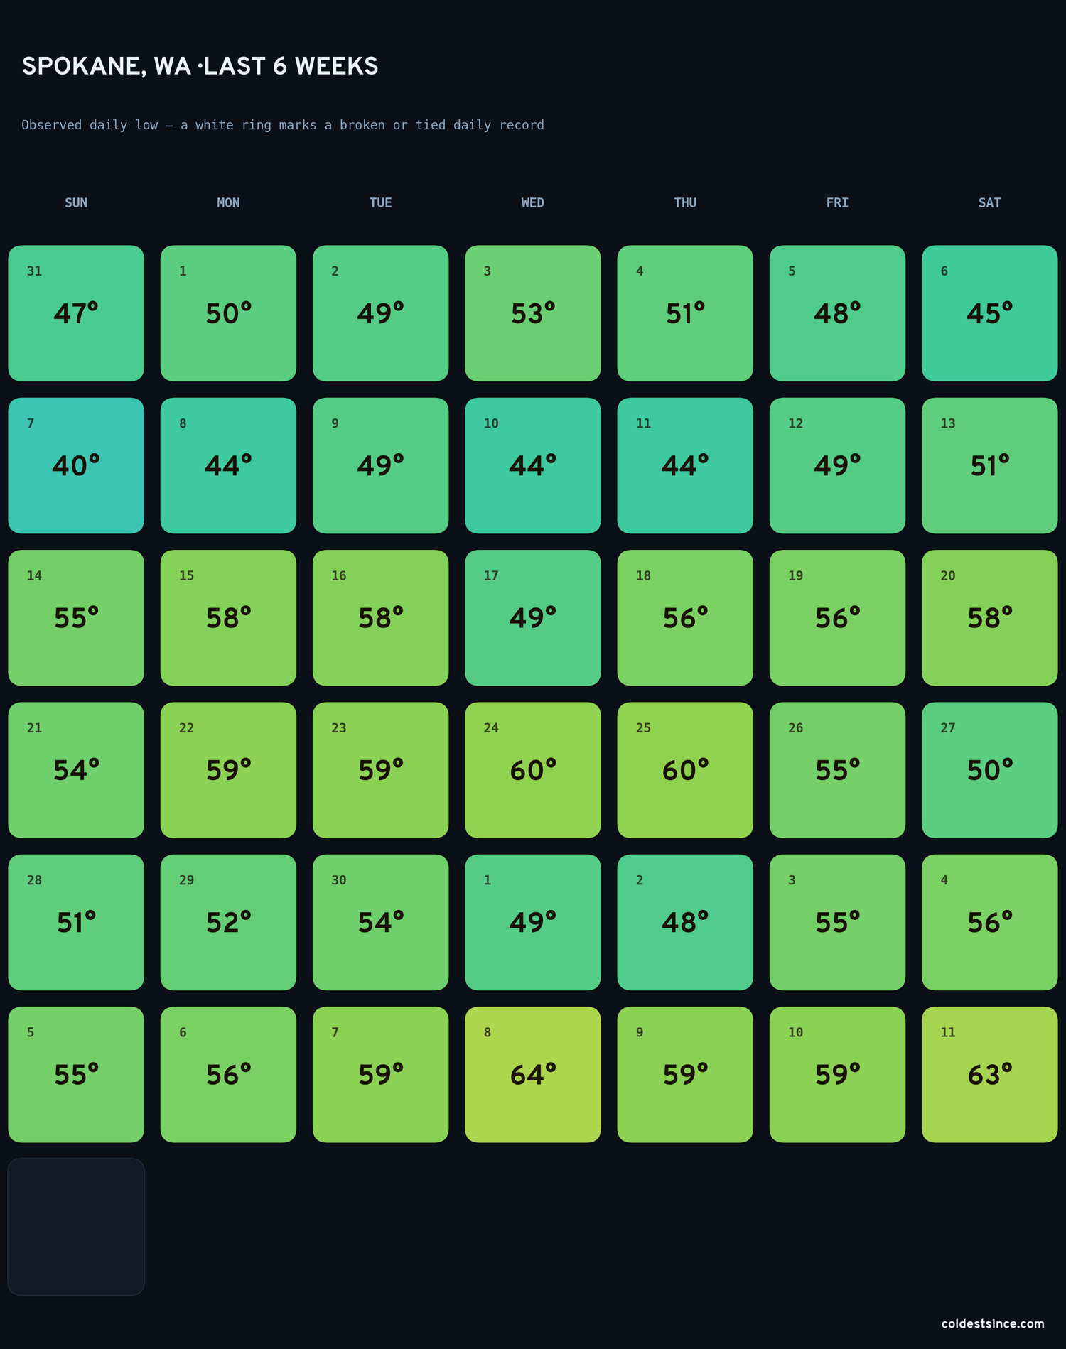The image size is (1066, 1349).
Task: Open the day 25 tile with 60°
Action: coord(685,770)
